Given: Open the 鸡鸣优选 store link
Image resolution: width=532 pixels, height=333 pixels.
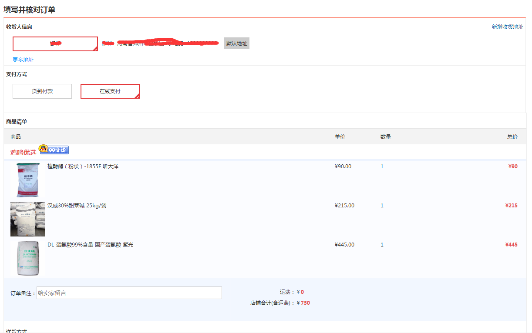Looking at the screenshot, I should [x=24, y=153].
